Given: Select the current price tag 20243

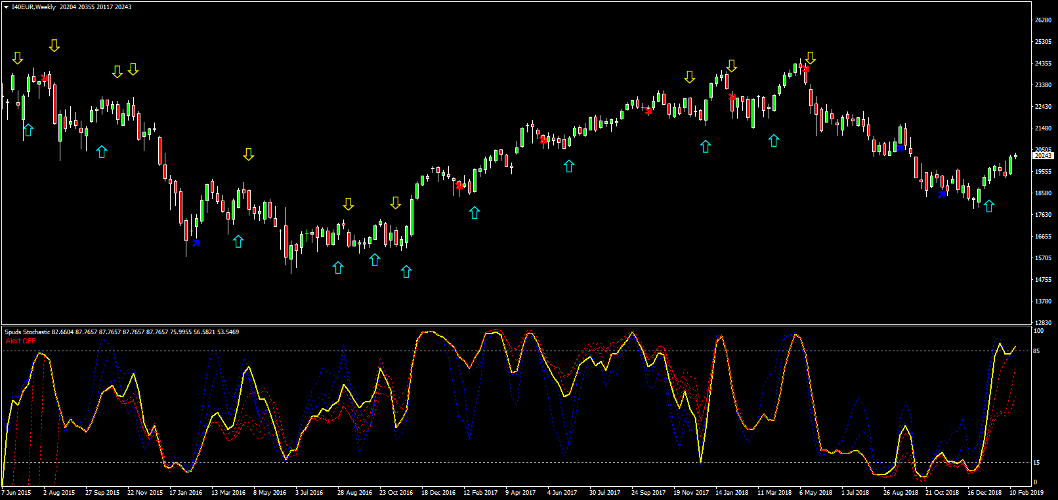Looking at the screenshot, I should tap(1044, 156).
